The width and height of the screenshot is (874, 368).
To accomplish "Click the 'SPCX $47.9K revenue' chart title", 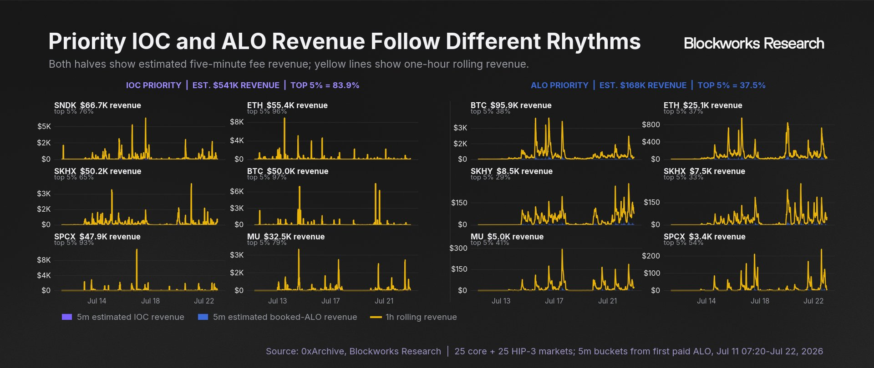I will pos(97,236).
